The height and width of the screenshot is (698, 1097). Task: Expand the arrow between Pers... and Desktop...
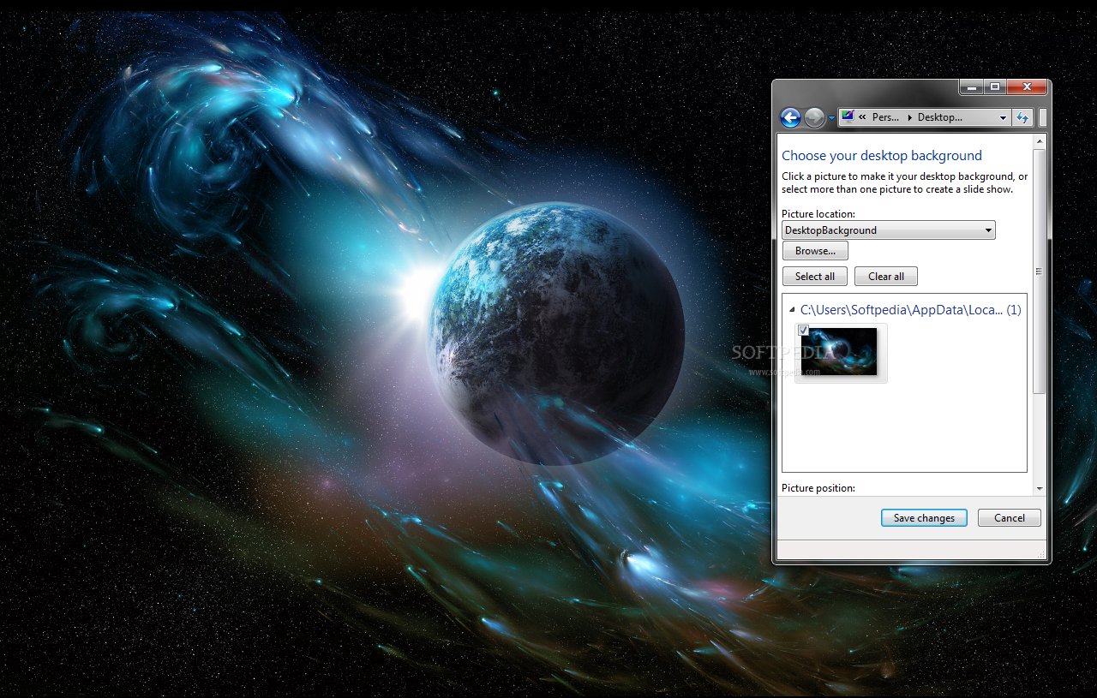[909, 117]
